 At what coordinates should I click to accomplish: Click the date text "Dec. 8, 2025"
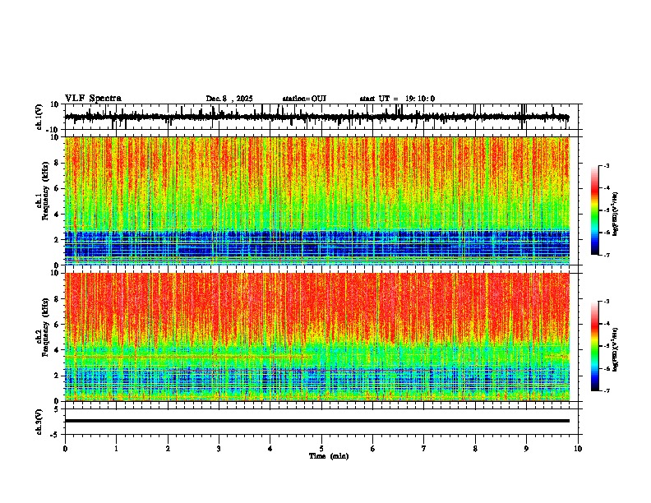click(229, 99)
